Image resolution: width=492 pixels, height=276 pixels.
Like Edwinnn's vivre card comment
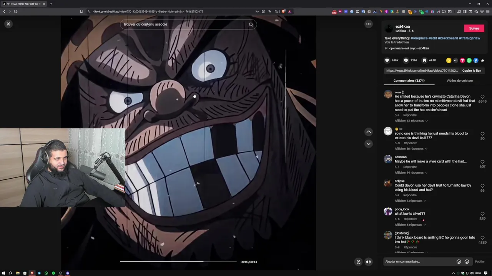pyautogui.click(x=482, y=162)
